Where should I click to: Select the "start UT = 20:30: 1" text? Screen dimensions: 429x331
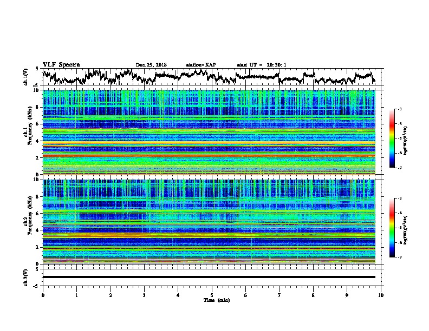tap(262, 65)
